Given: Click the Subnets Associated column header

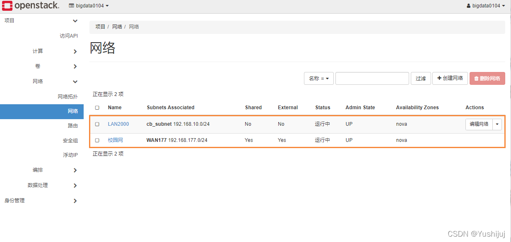Looking at the screenshot, I should point(171,108).
